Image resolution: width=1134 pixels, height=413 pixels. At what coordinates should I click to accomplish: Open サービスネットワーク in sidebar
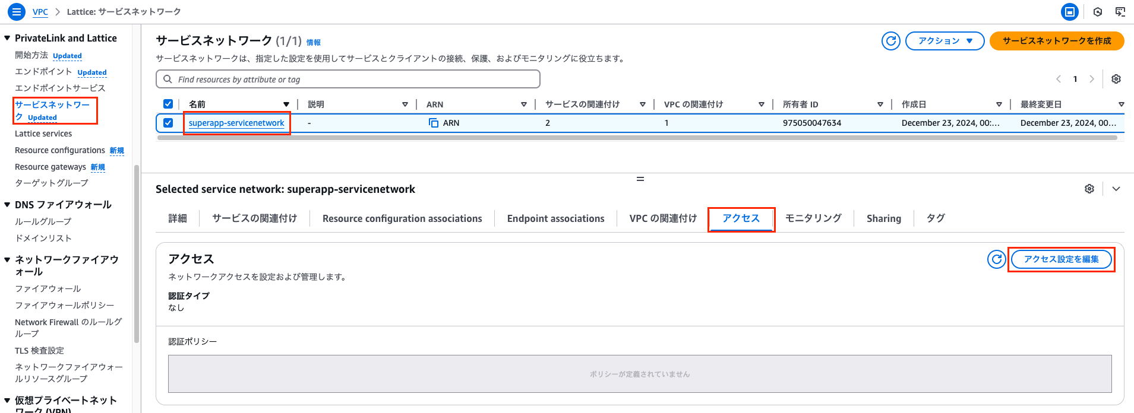52,110
